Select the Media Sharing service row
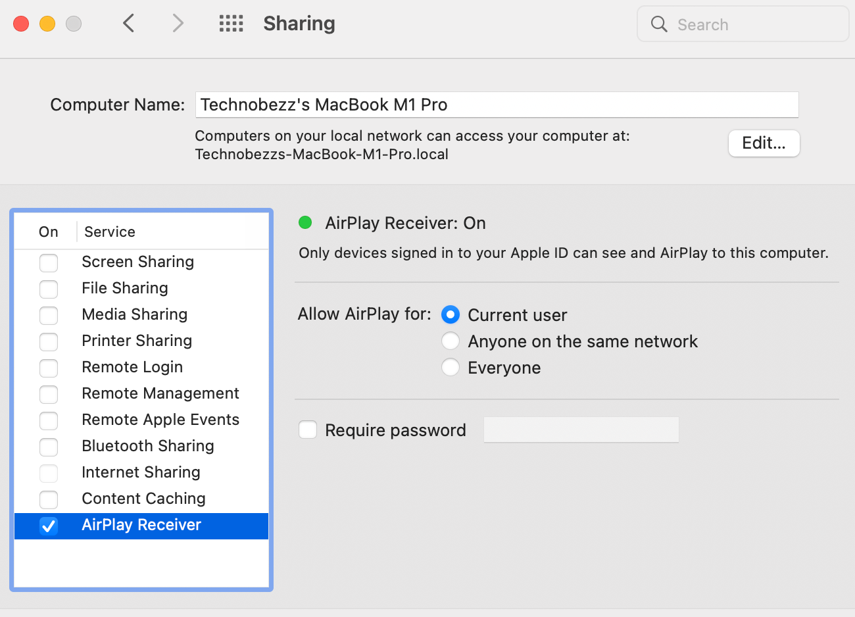This screenshot has height=617, width=855. pyautogui.click(x=141, y=315)
